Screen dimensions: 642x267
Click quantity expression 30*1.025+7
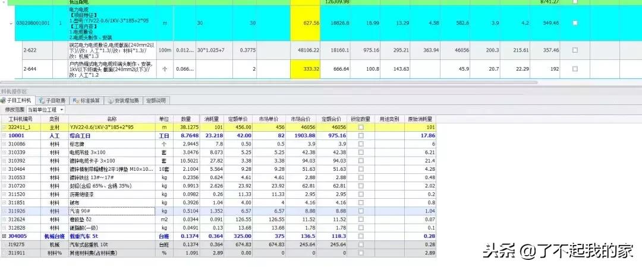tap(214, 50)
